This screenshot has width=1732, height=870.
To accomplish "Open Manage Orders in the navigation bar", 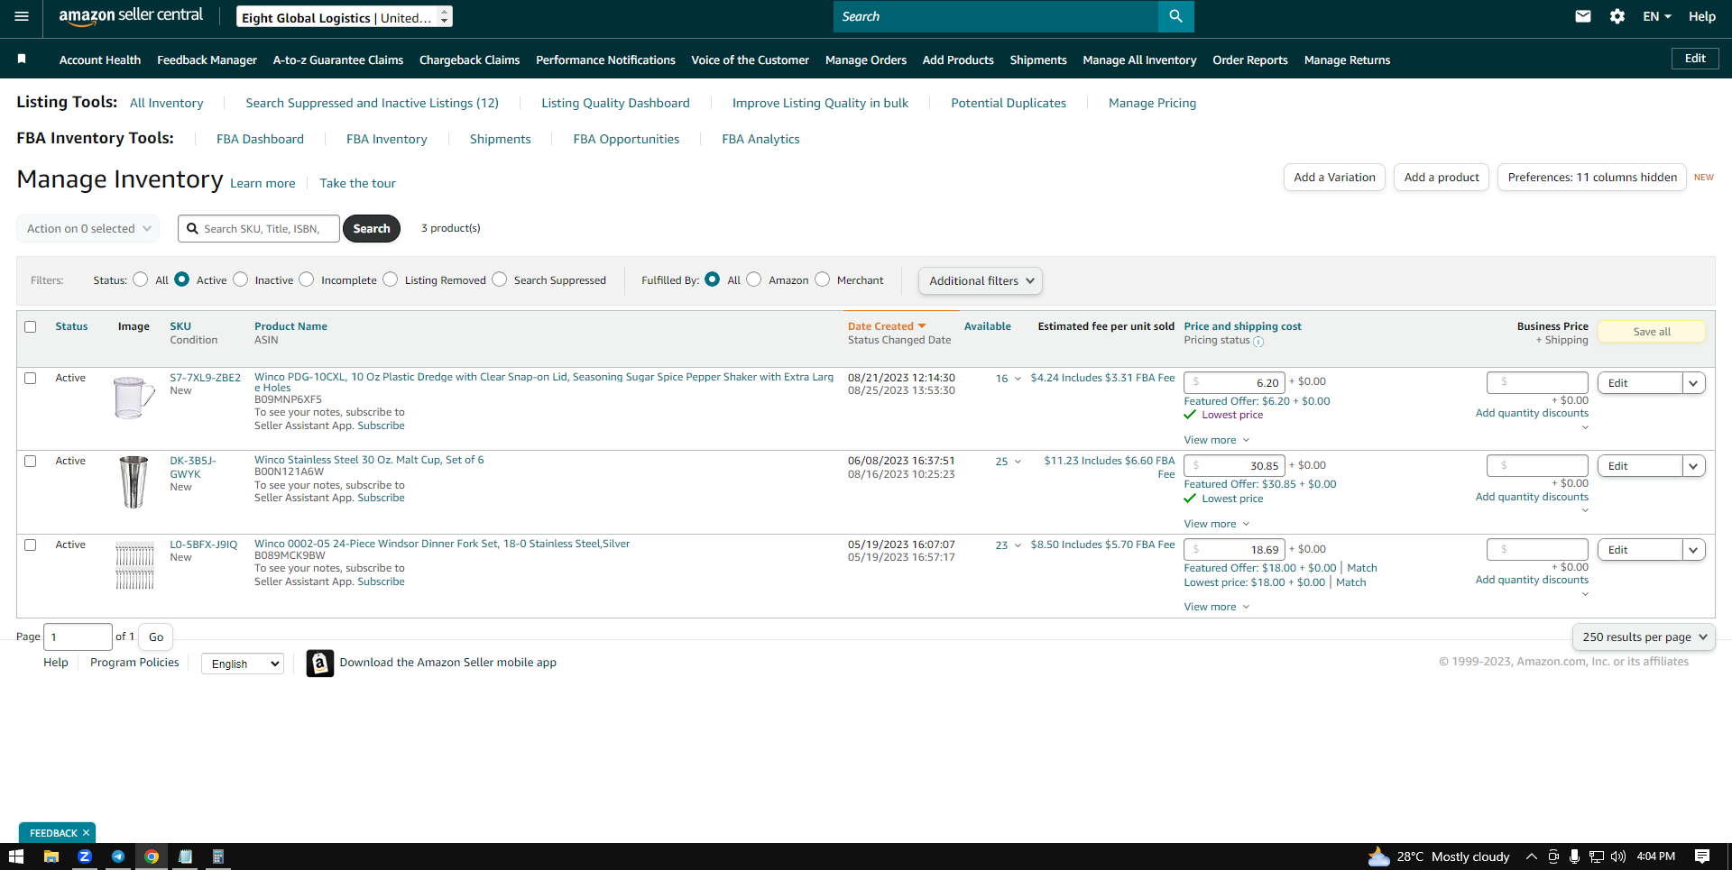I will 866,60.
